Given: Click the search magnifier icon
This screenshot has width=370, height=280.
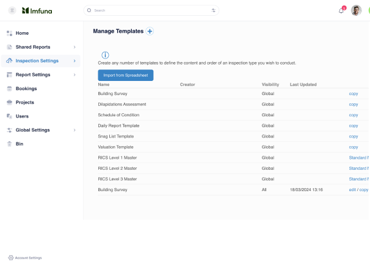Looking at the screenshot, I should (x=89, y=10).
